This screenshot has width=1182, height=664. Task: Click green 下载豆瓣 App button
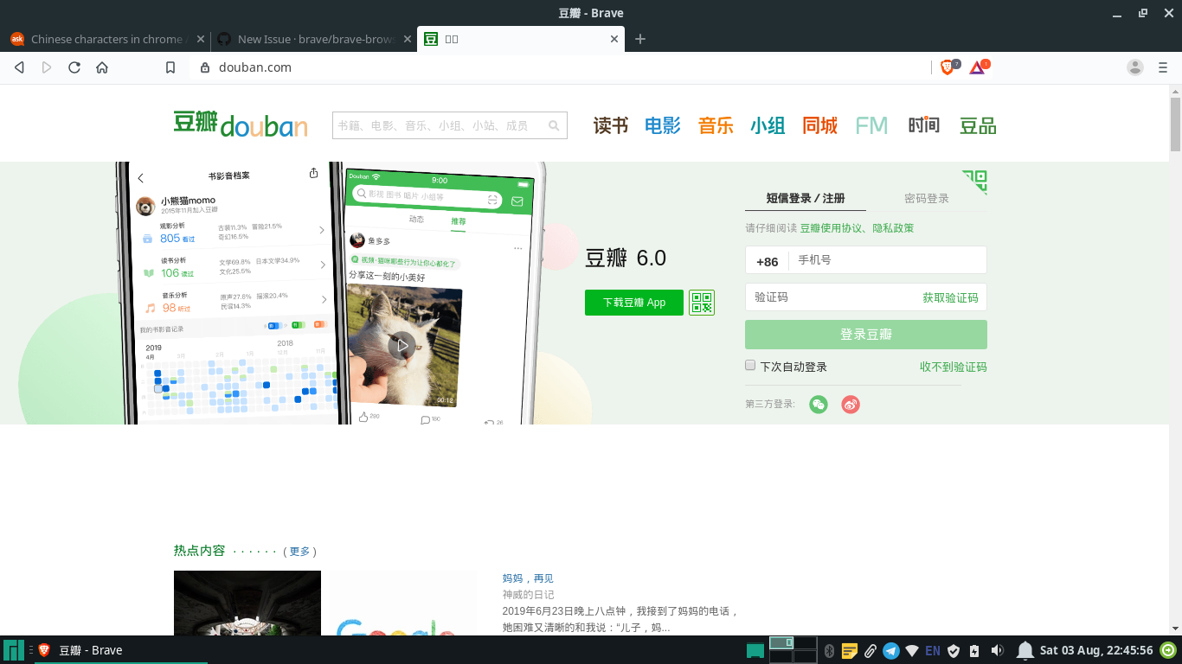[634, 303]
